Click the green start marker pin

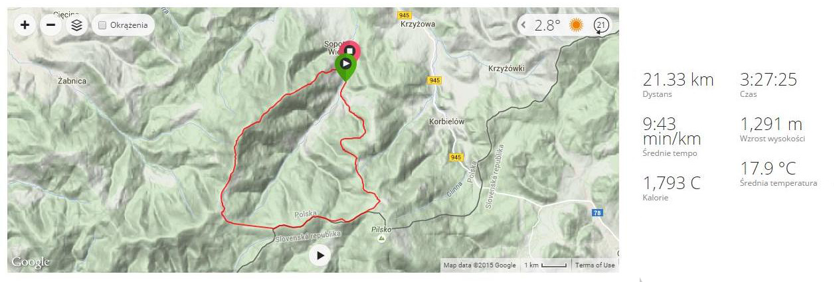[345, 67]
